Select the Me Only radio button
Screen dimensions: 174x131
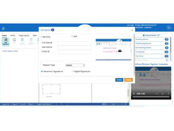[x=41, y=37]
